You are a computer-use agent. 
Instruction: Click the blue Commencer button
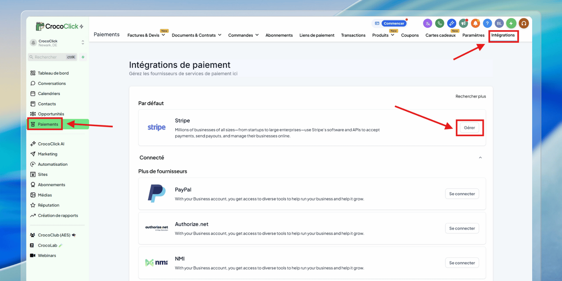coord(394,24)
